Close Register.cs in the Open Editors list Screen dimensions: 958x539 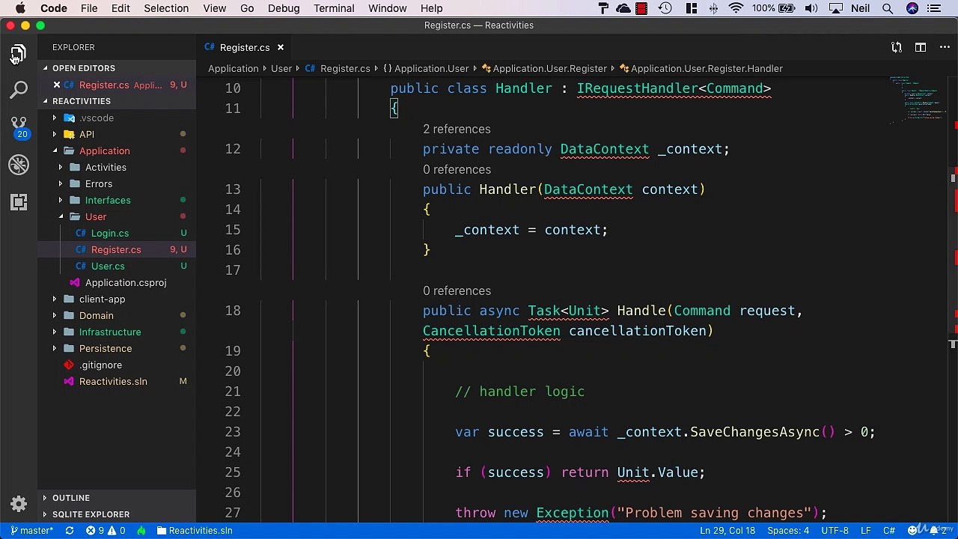[57, 85]
